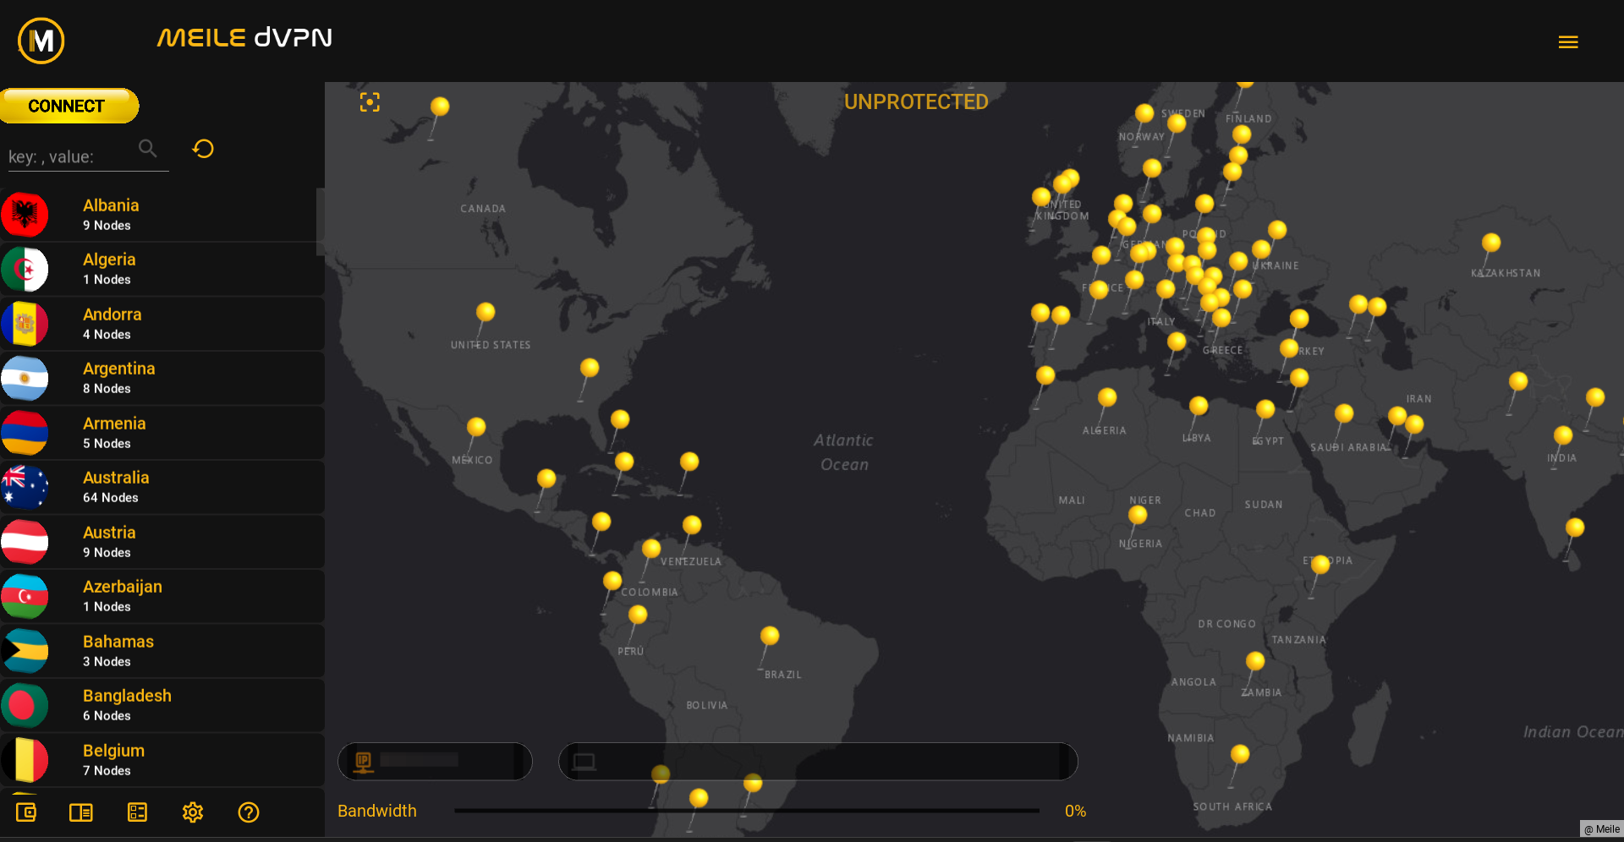The image size is (1624, 842).
Task: Click the map pin over Algeria on map
Action: point(1107,397)
